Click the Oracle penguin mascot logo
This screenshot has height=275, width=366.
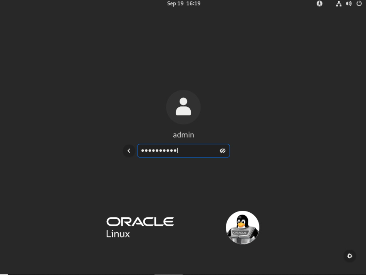pyautogui.click(x=242, y=228)
